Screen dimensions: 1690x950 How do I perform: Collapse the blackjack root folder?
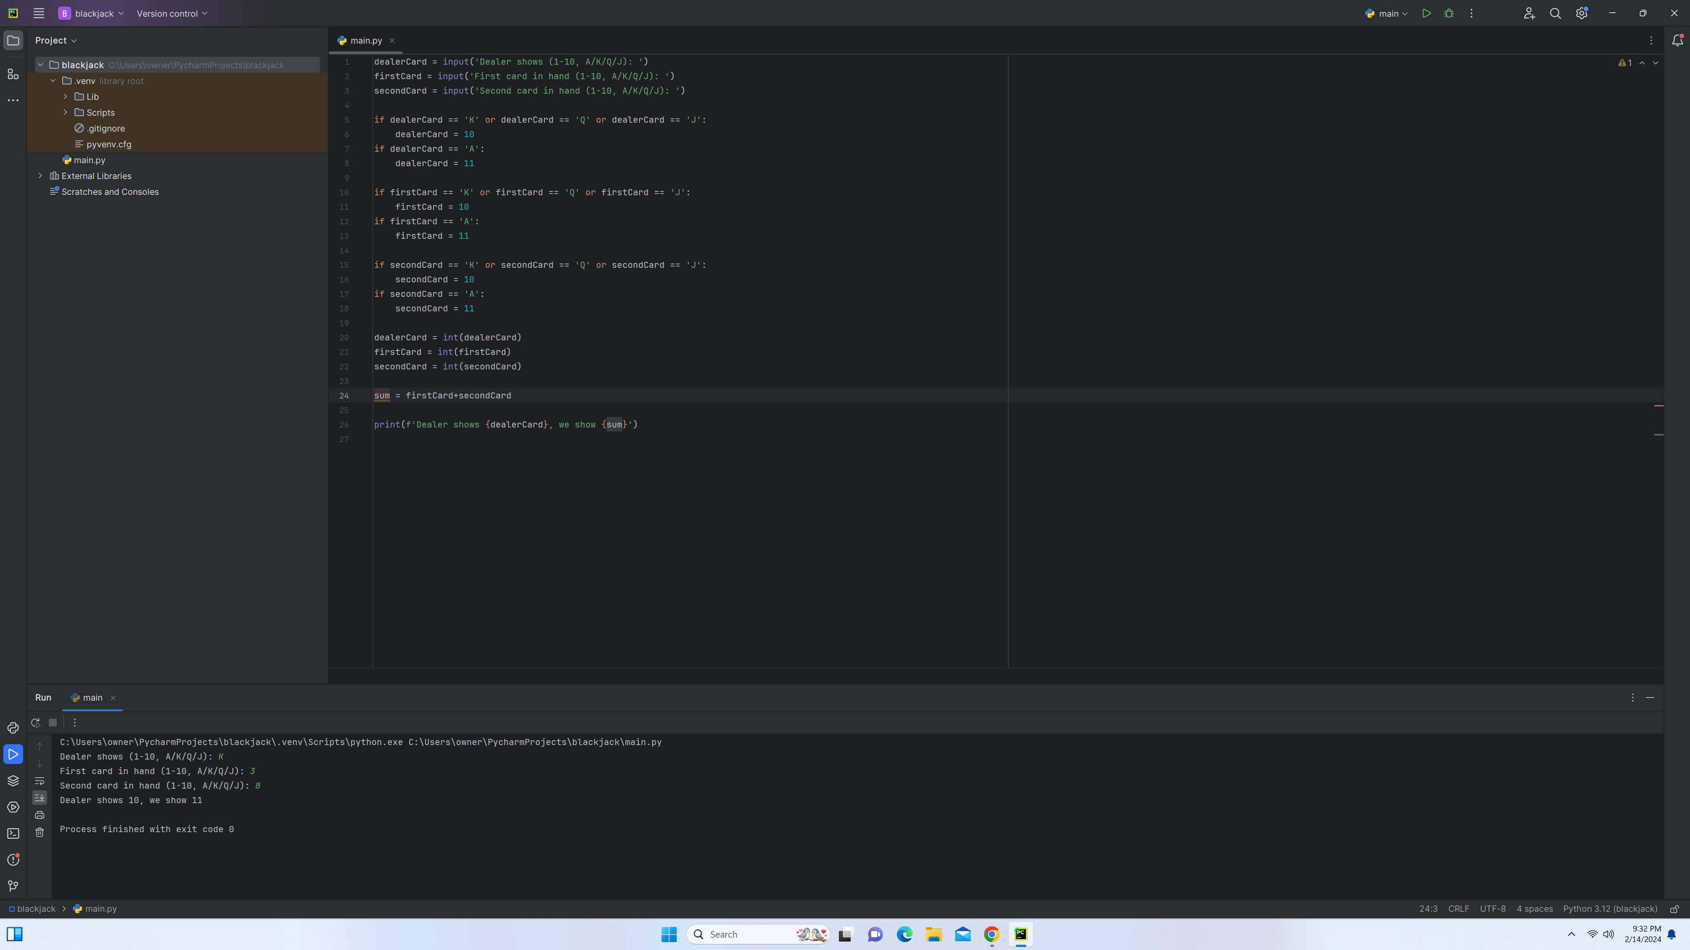click(x=40, y=65)
